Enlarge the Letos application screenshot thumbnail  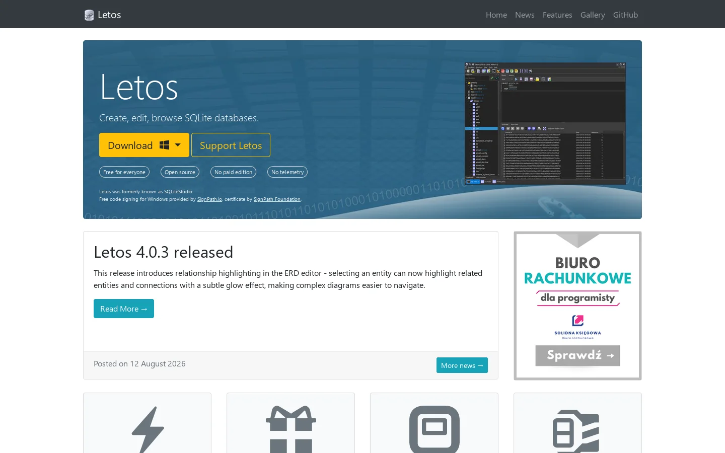point(545,123)
